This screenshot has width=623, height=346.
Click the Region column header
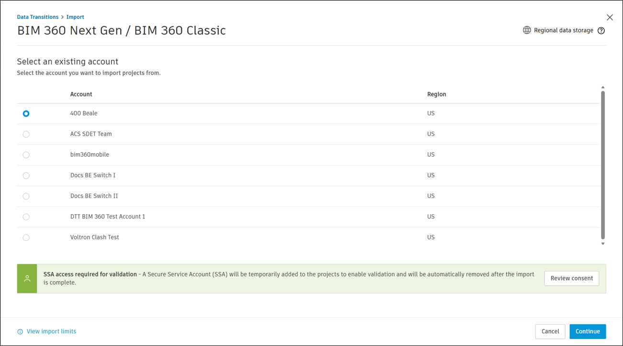coord(436,94)
